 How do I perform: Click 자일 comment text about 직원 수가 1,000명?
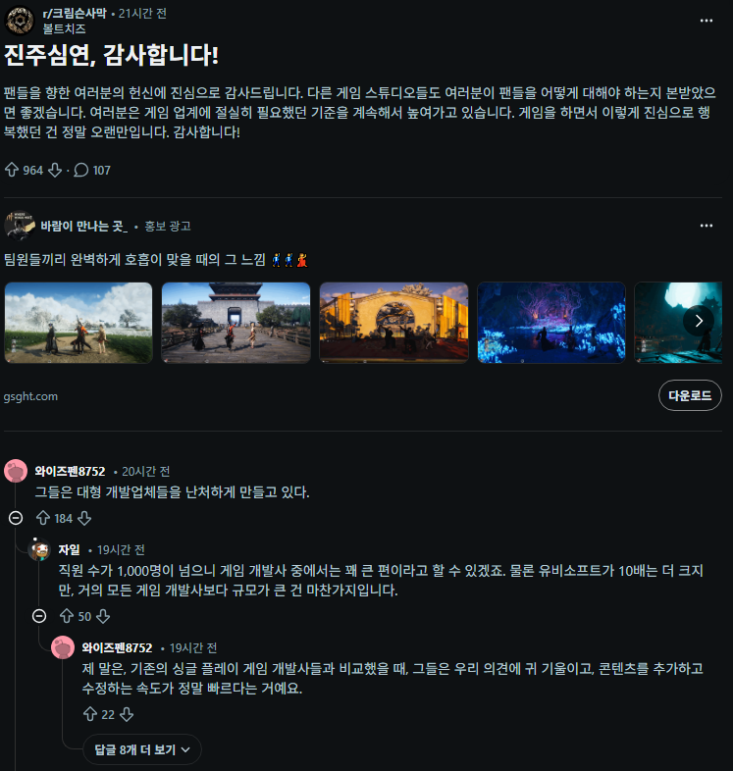click(381, 581)
